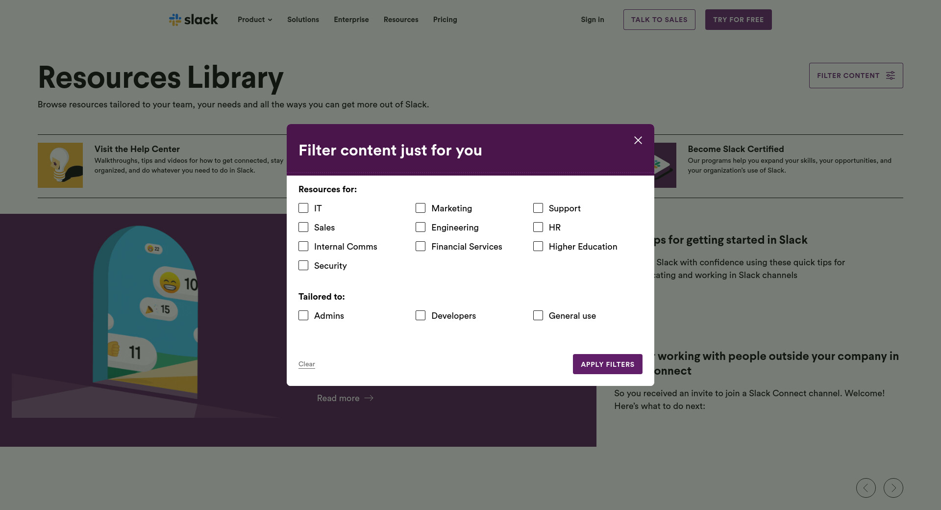The height and width of the screenshot is (510, 941).
Task: Click the Filter Content sliders icon
Action: pyautogui.click(x=890, y=76)
